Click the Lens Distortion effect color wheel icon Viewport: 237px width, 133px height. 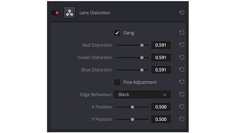click(x=70, y=13)
